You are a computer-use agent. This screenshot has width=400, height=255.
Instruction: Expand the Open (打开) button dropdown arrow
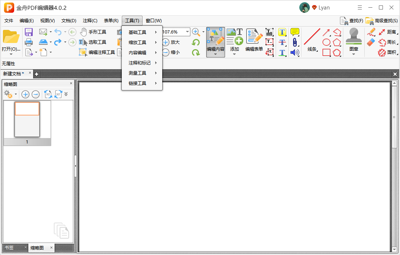point(11,54)
